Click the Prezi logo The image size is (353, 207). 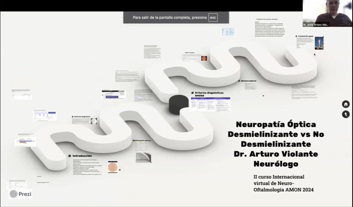(x=20, y=194)
